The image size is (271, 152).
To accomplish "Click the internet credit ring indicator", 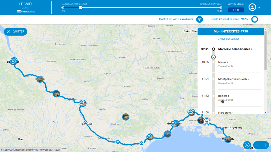I will [255, 19].
